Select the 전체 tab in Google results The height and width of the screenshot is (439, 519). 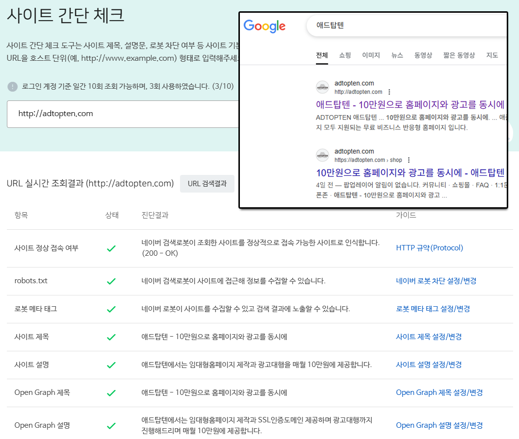point(322,55)
